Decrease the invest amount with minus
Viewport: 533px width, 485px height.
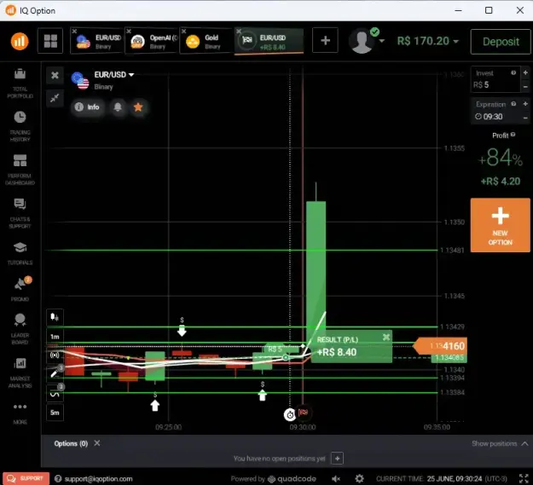525,87
